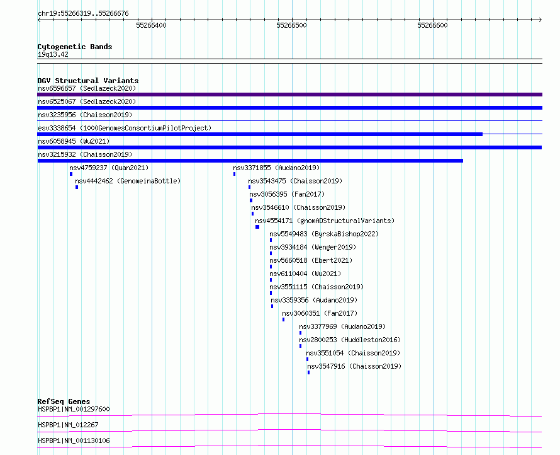Open HSPBP1|NM_001297600 gene transcript

(74, 409)
